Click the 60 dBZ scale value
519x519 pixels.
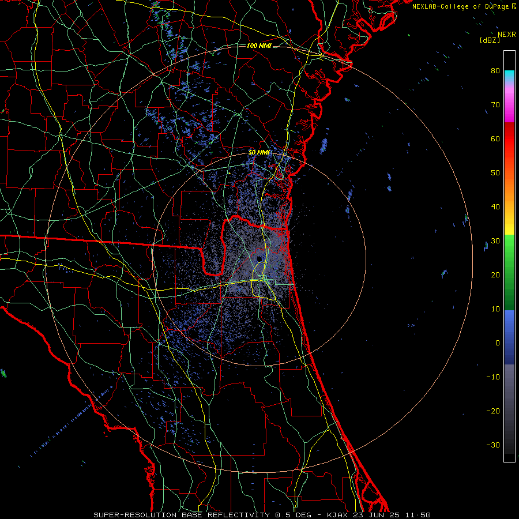pyautogui.click(x=495, y=138)
